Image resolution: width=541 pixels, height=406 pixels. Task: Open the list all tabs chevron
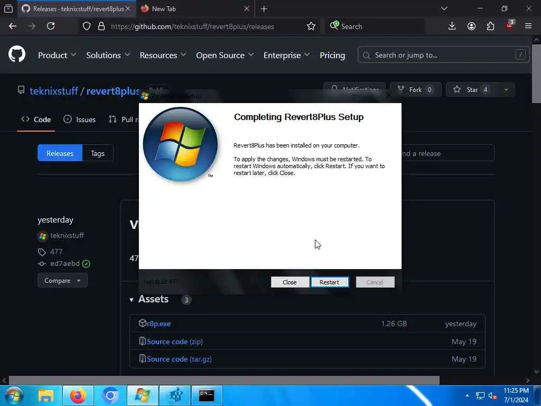tap(444, 8)
